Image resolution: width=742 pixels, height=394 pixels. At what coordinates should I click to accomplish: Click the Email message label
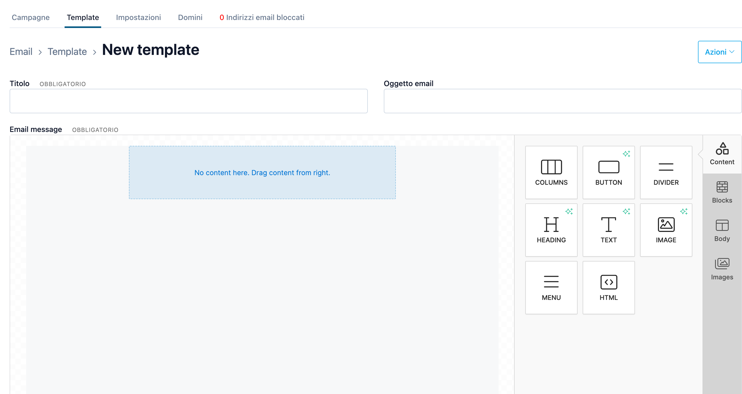point(36,129)
